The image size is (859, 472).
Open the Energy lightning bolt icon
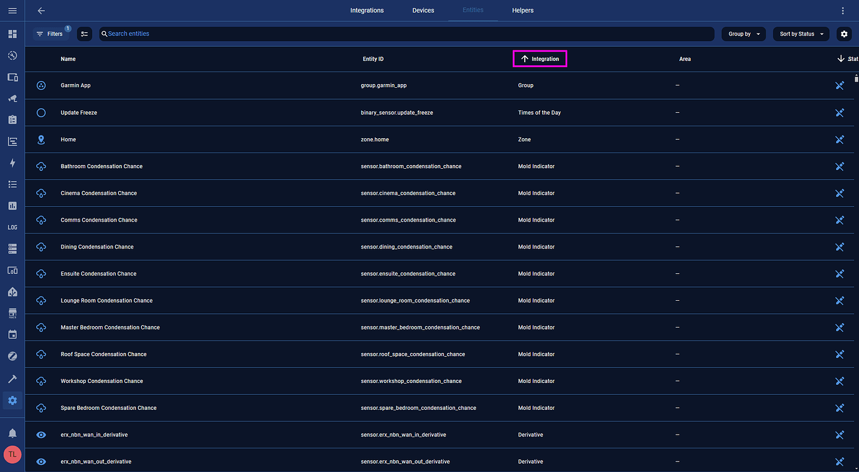point(12,163)
